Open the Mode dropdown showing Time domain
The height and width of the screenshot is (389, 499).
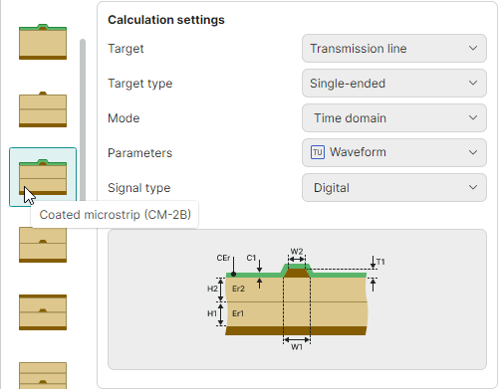point(394,118)
